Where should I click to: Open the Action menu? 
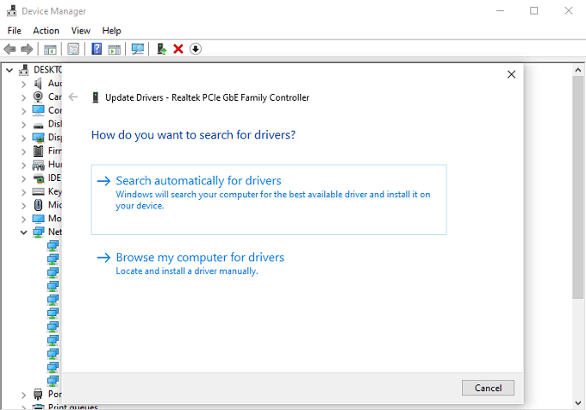point(46,31)
